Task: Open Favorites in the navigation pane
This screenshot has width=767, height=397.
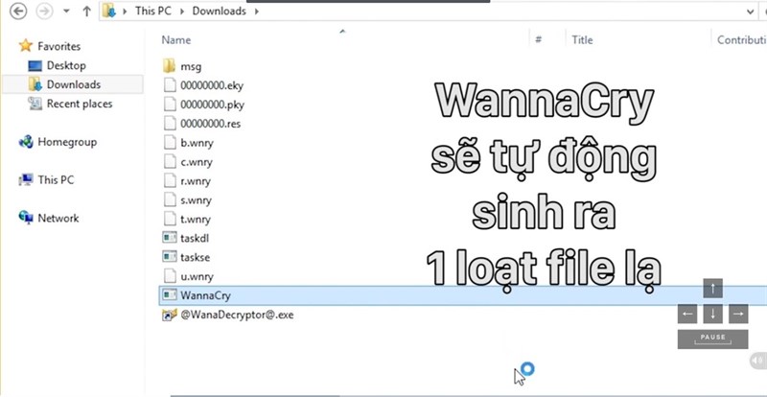Action: tap(58, 46)
